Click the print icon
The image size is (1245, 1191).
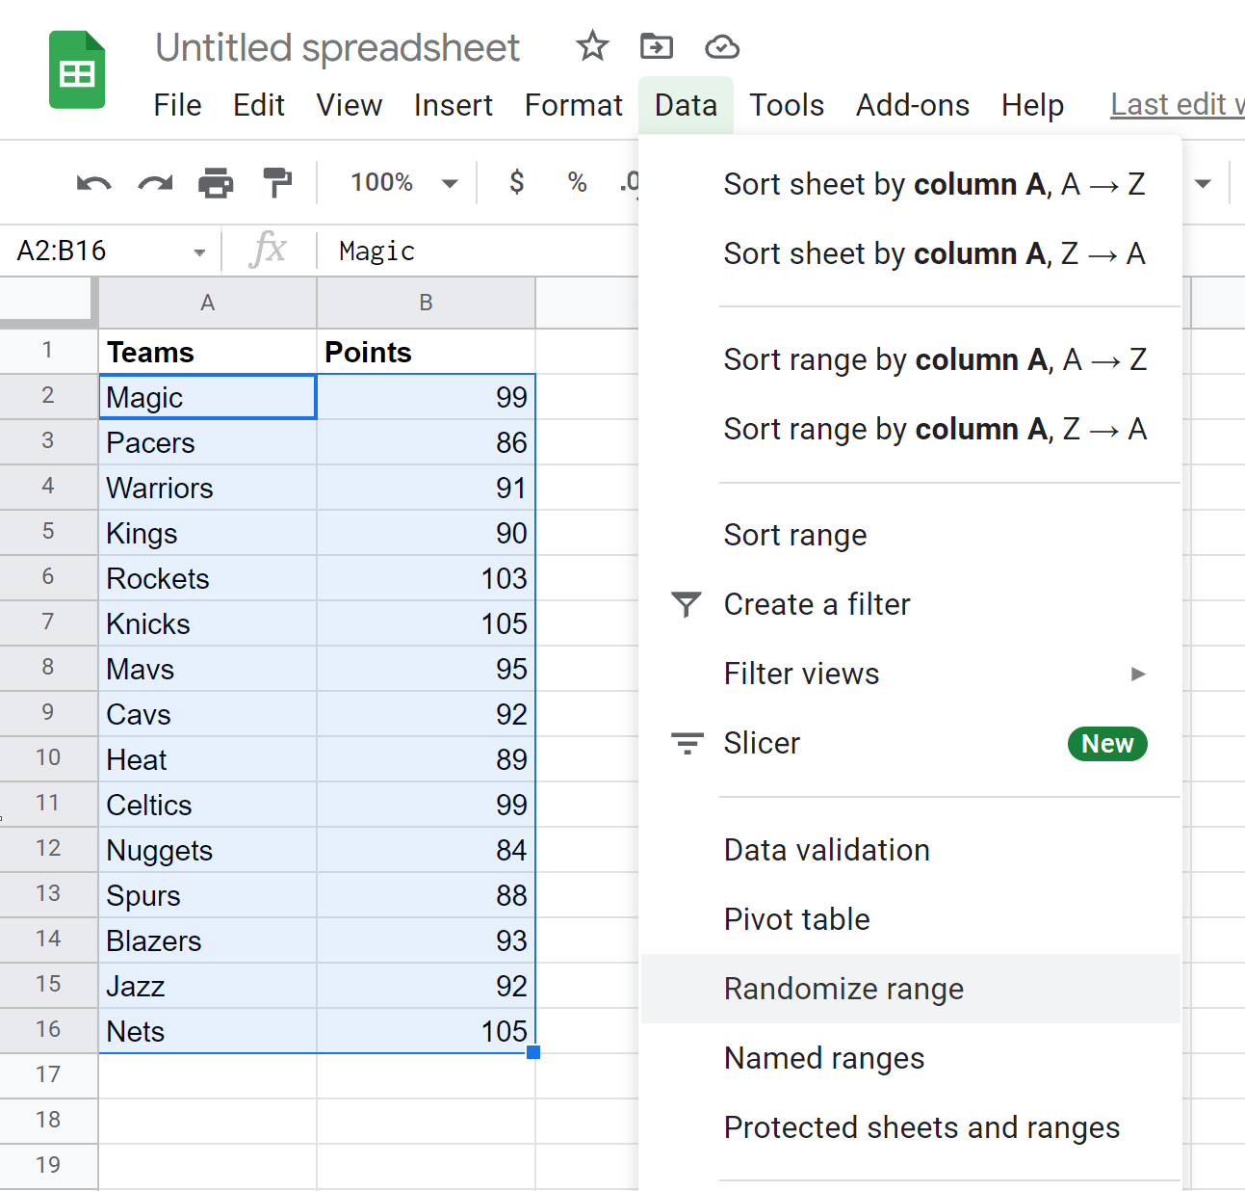coord(216,183)
